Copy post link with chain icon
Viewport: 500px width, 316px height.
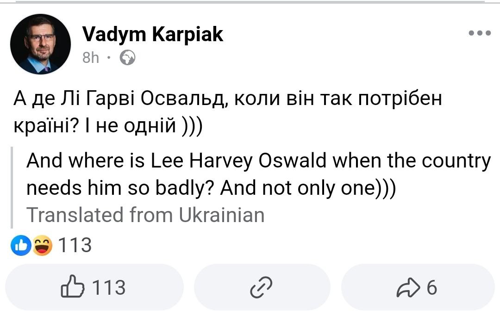coord(261,288)
